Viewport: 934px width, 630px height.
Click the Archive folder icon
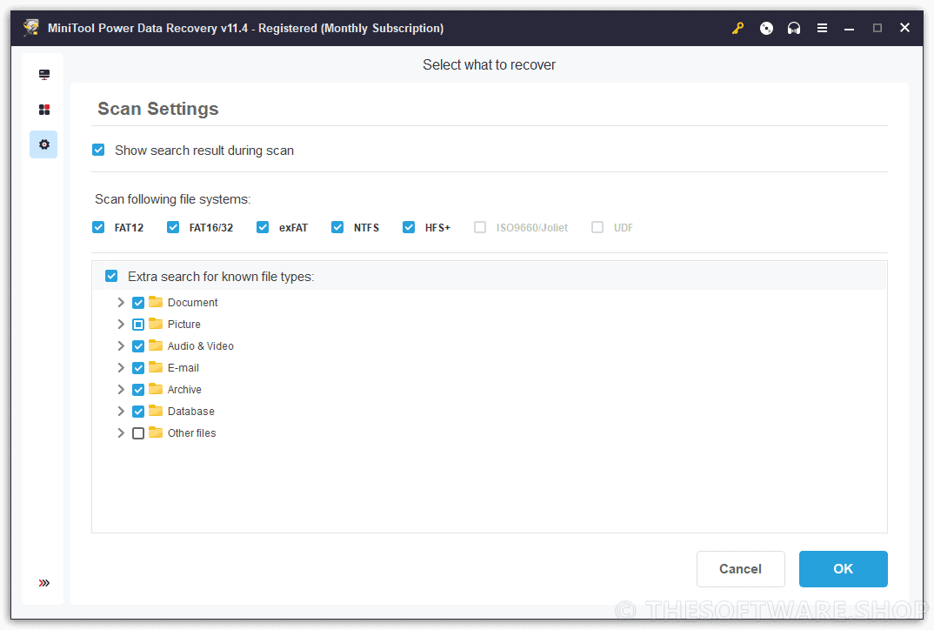click(156, 389)
